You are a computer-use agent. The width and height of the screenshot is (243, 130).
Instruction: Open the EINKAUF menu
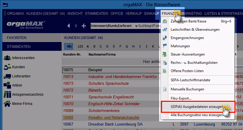pos(152,14)
